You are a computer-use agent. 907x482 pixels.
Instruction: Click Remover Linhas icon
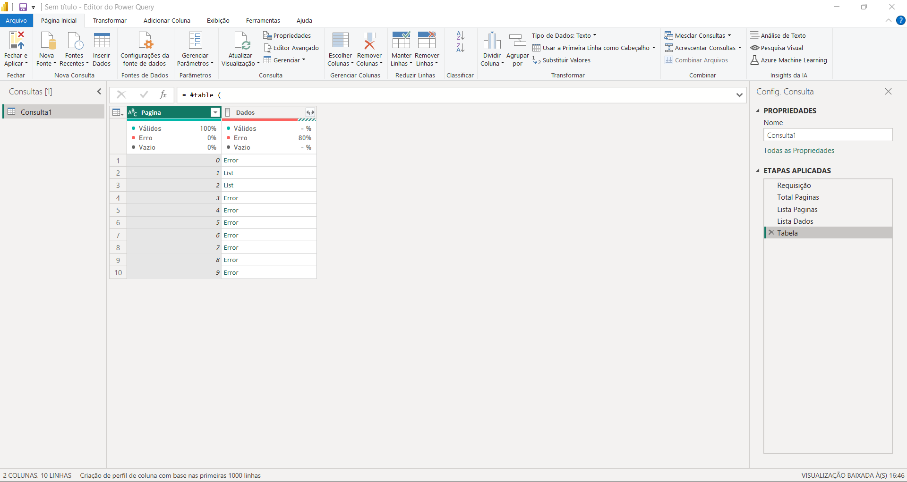[x=427, y=41]
